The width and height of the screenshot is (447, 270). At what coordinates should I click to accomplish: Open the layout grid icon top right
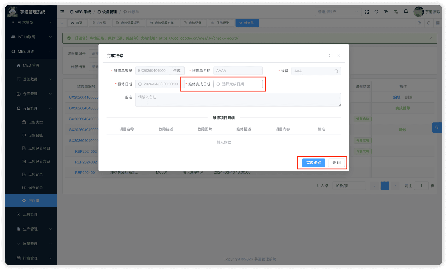(438, 23)
